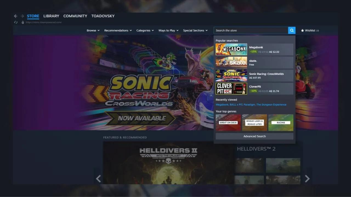Click the page reload icon
The width and height of the screenshot is (351, 197).
coord(16,22)
